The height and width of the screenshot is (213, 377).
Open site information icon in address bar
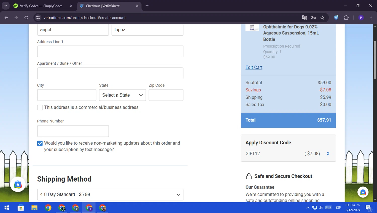(38, 18)
